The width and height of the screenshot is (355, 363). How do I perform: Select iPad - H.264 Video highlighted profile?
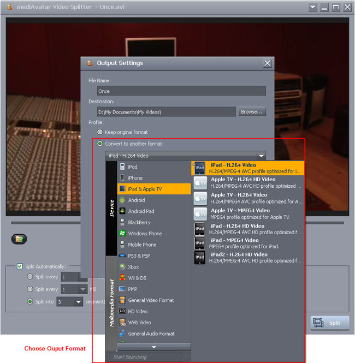pyautogui.click(x=248, y=168)
